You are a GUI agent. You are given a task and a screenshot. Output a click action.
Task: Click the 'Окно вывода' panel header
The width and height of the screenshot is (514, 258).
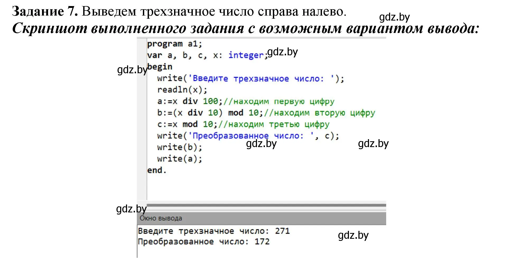coord(261,218)
